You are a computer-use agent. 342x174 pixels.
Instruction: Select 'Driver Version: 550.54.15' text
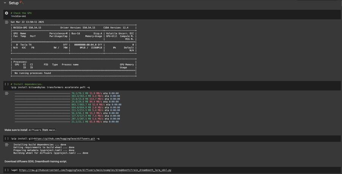point(78,28)
